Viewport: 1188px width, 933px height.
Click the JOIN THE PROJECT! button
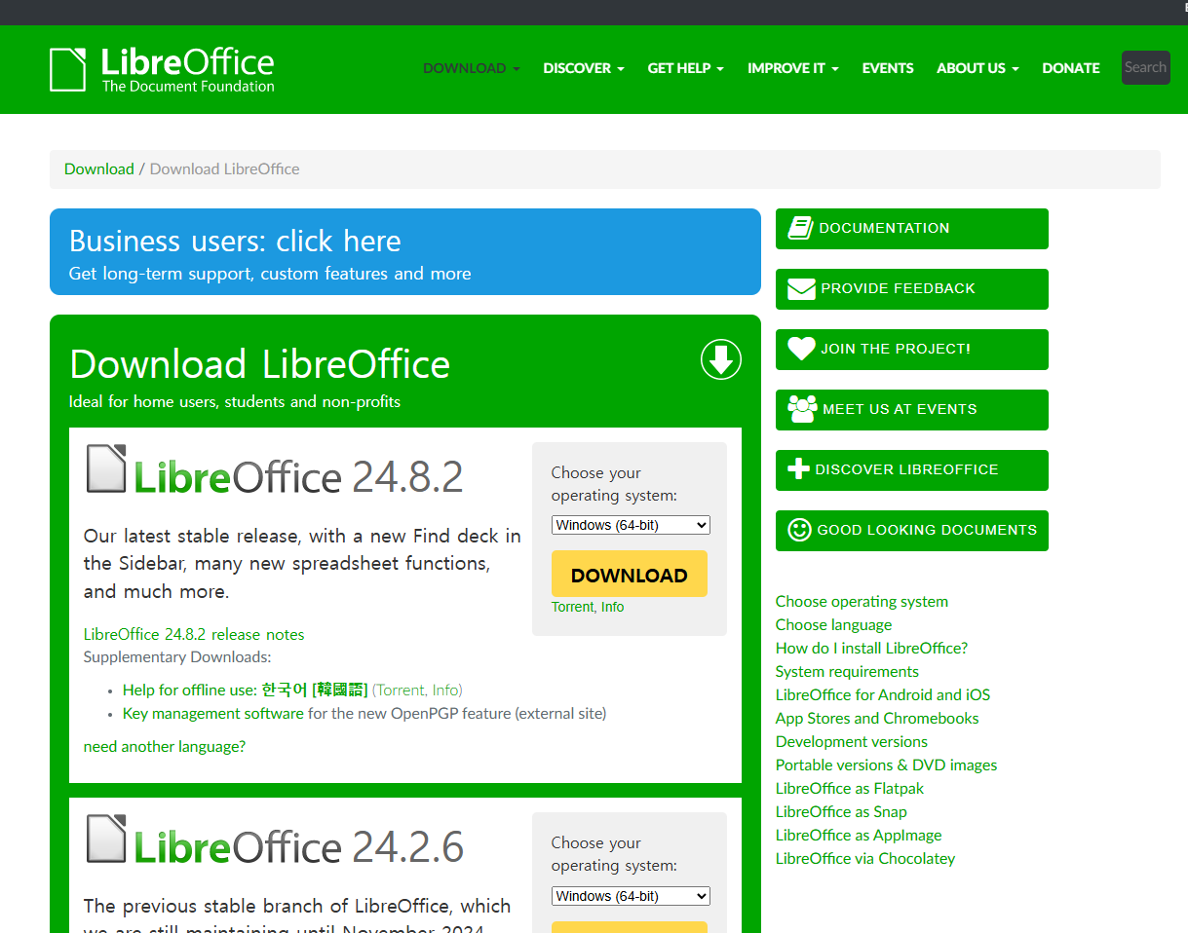(x=912, y=350)
